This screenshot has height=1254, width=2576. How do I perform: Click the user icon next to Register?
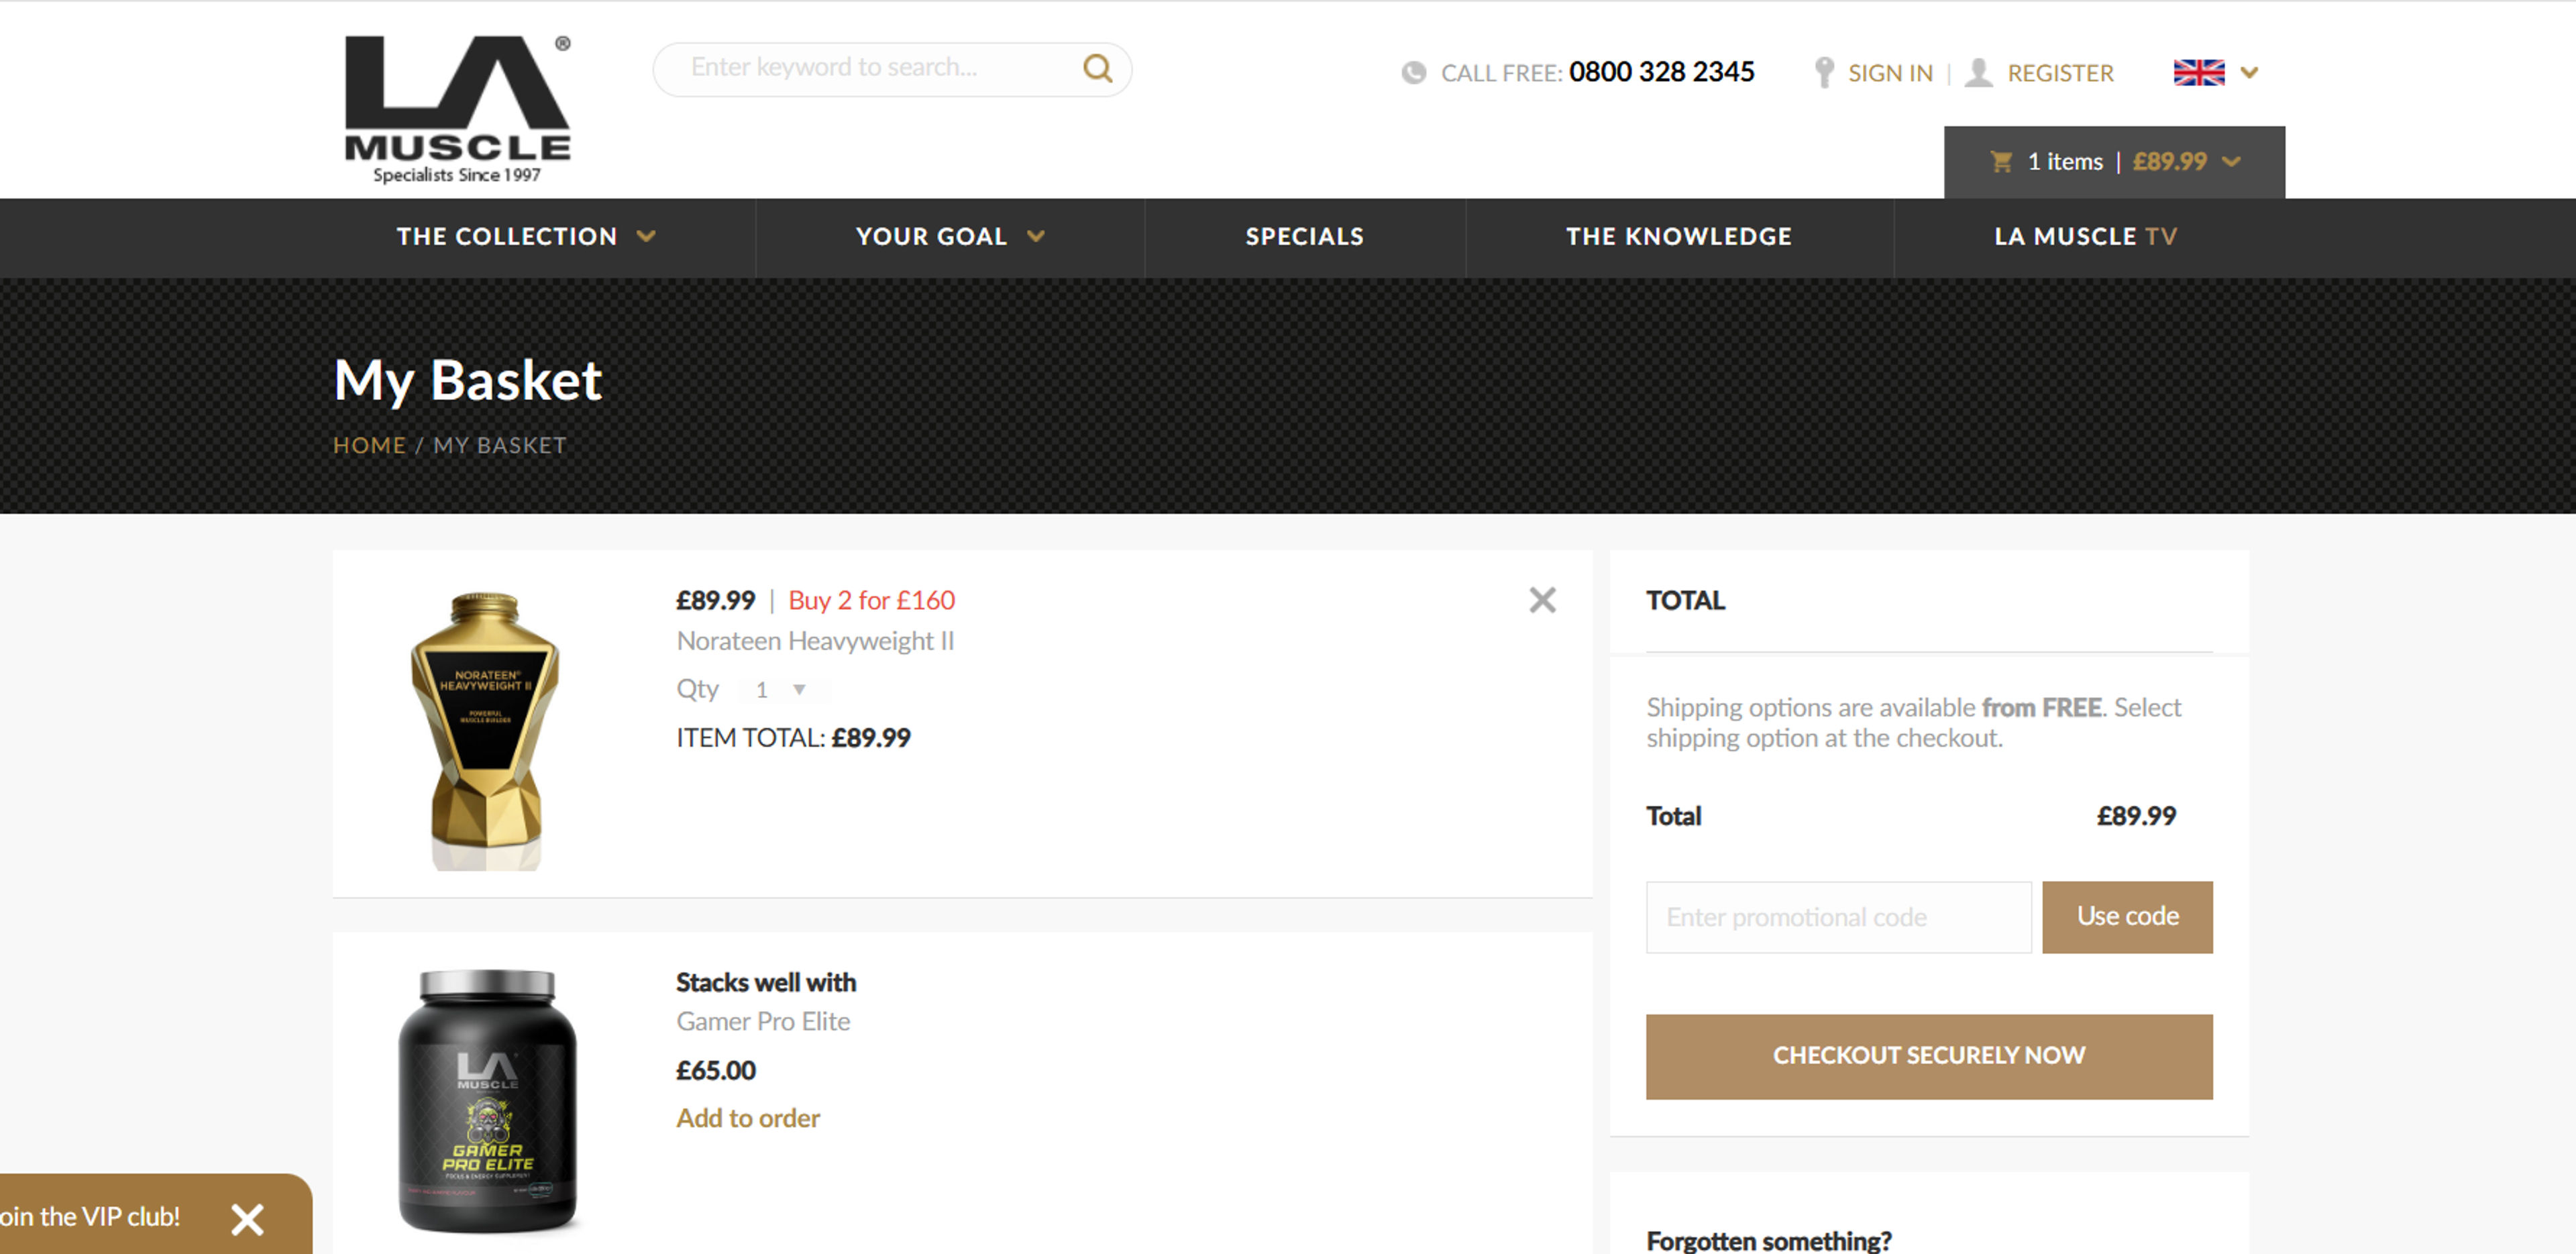click(x=1978, y=72)
